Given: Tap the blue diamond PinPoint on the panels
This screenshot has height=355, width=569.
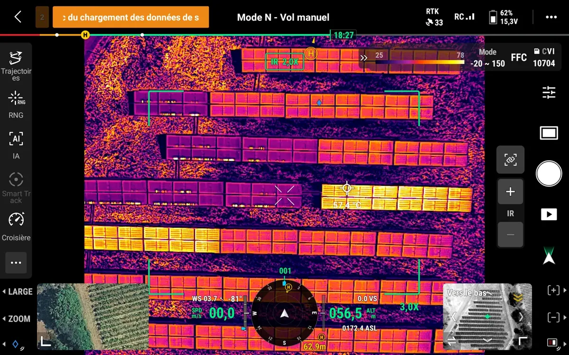Looking at the screenshot, I should pyautogui.click(x=319, y=102).
